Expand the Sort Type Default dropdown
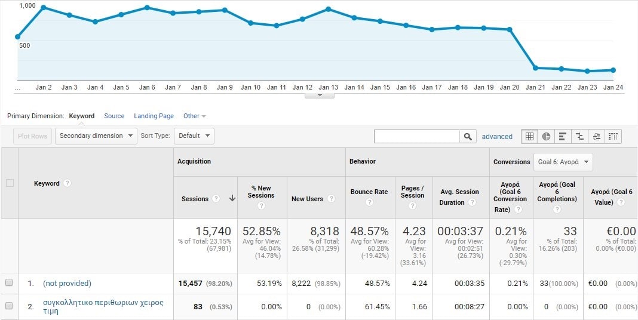This screenshot has height=320, width=638. 194,136
